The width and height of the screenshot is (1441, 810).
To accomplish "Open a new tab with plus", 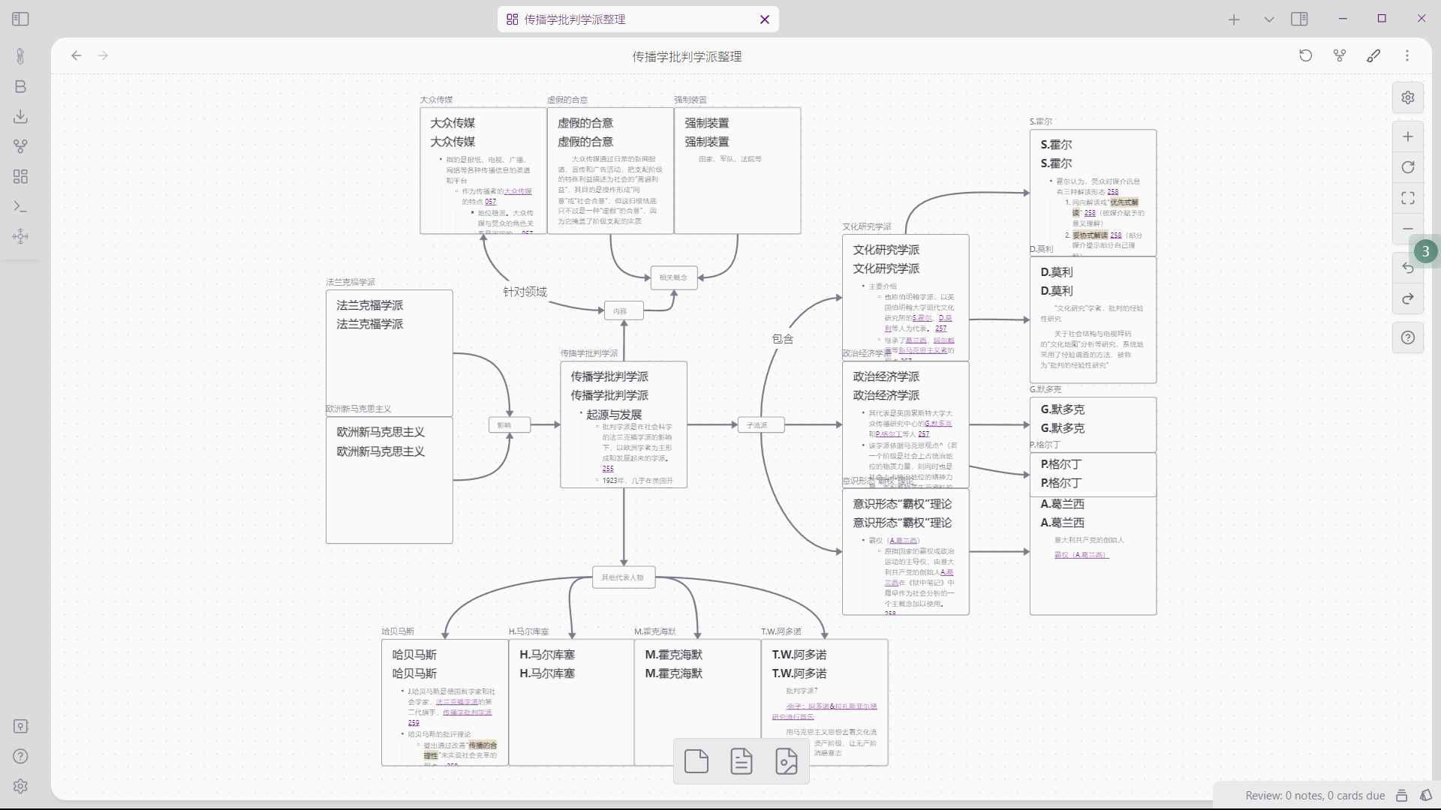I will tap(1234, 19).
